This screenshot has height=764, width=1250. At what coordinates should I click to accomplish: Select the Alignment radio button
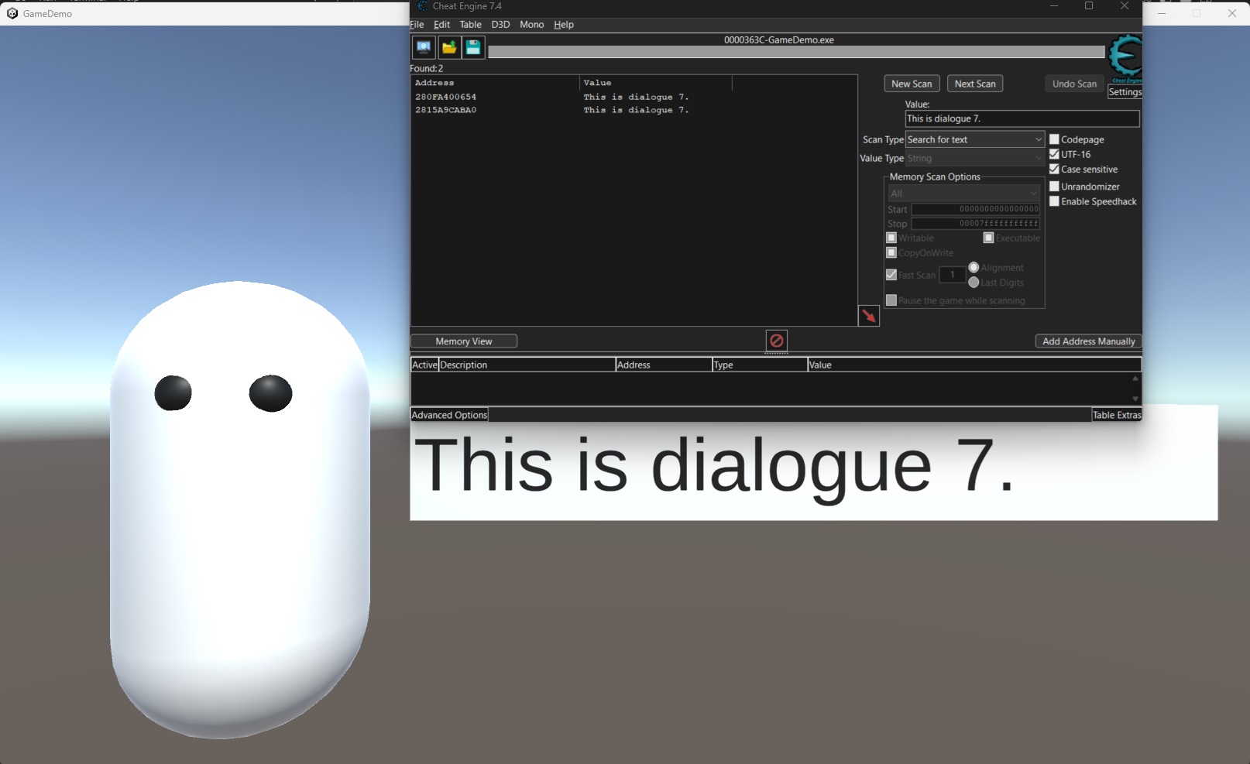pos(974,267)
